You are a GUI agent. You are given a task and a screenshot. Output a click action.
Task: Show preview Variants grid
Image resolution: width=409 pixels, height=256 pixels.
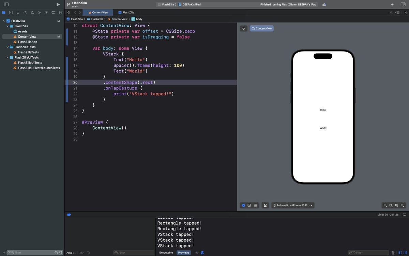point(255,205)
